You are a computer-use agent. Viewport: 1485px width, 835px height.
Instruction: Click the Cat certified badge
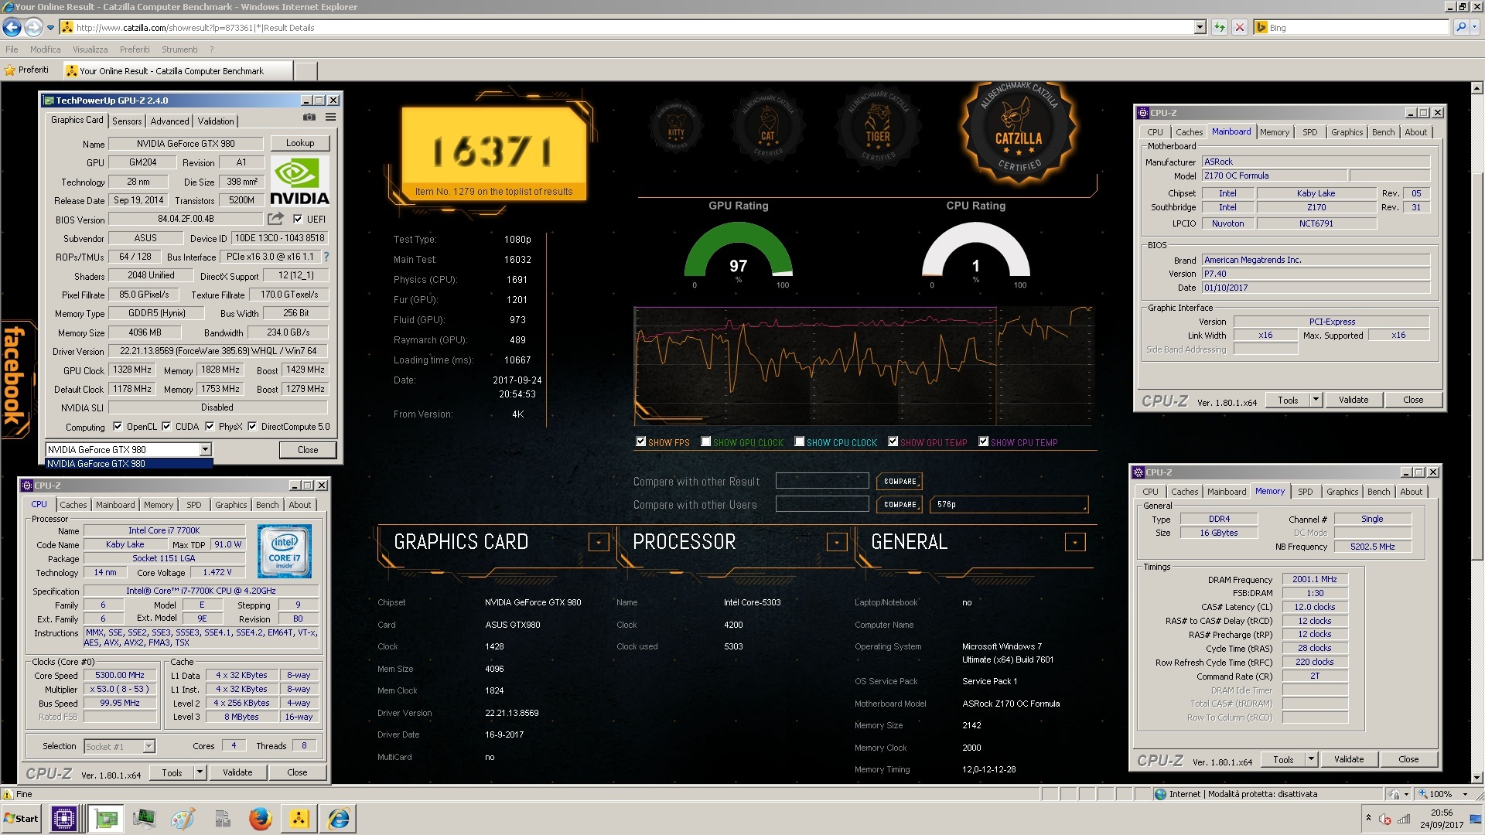click(x=767, y=127)
